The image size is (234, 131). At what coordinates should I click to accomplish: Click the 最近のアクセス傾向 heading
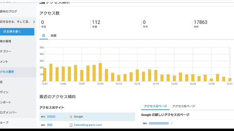(57, 97)
